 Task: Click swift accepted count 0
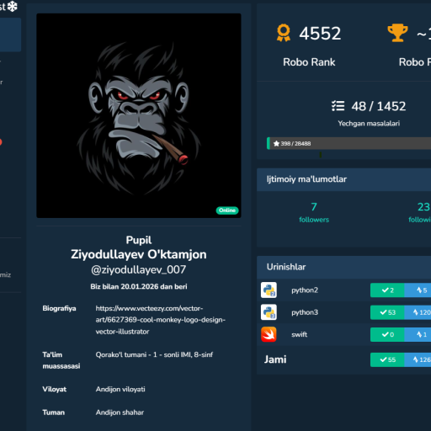pos(387,334)
